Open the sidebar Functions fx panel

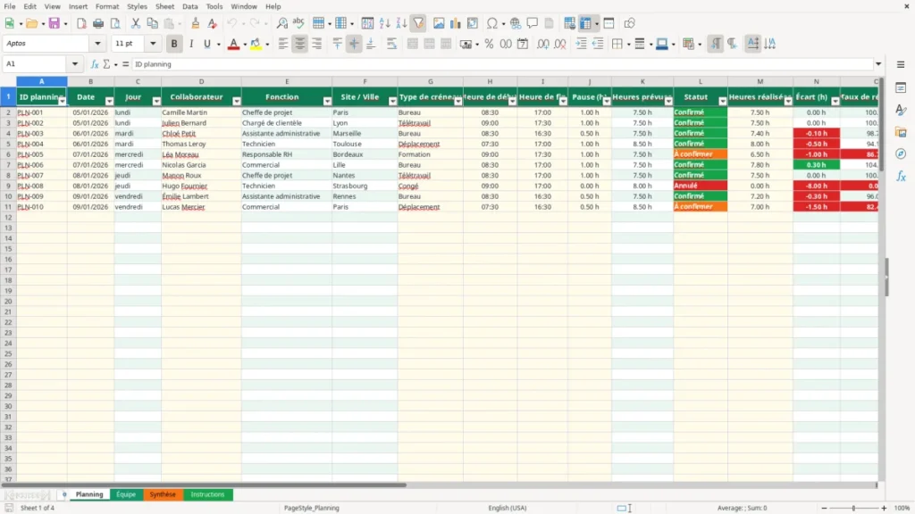pyautogui.click(x=901, y=176)
